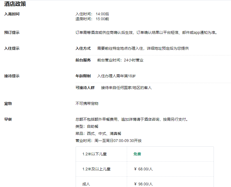Select the 不可携带宠物 pet policy text
The height and width of the screenshot is (187, 231).
87,103
